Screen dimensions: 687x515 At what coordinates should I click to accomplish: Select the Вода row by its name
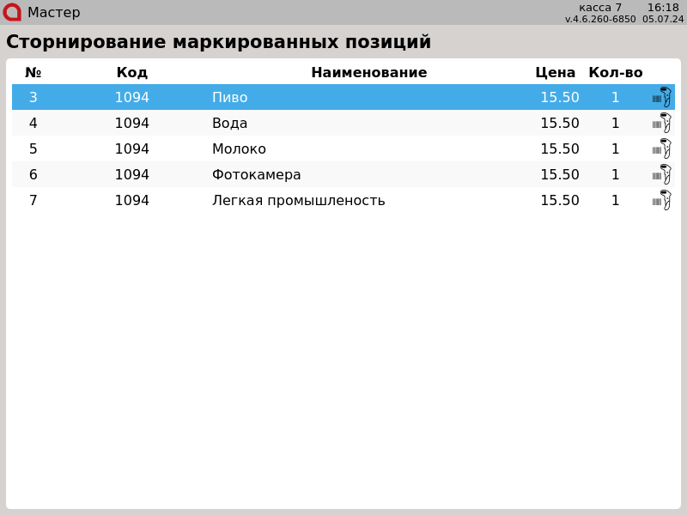229,124
